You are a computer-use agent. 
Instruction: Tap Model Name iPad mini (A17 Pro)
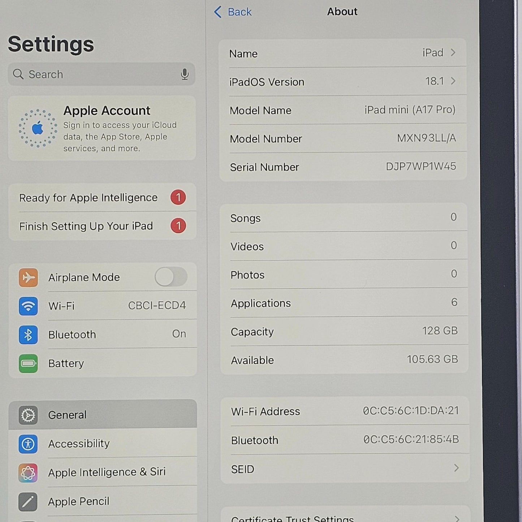(x=410, y=109)
